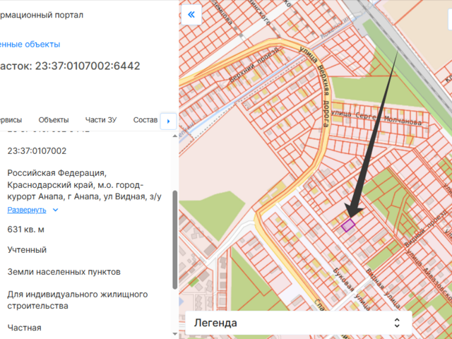
Task: Collapse the side panel with double-chevron button
Action: point(191,14)
